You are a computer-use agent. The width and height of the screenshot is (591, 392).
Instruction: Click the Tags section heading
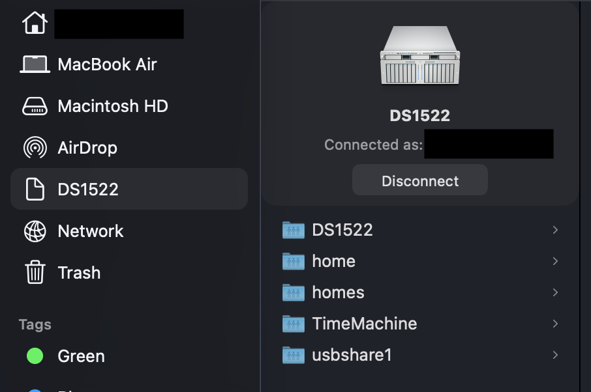coord(35,324)
